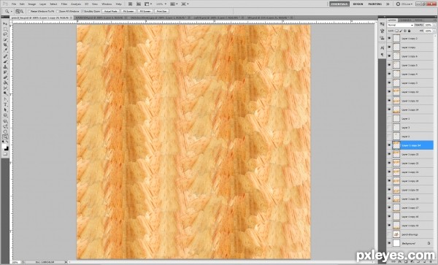Select the Quick Selection tool
The image size is (438, 265).
[x=5, y=40]
